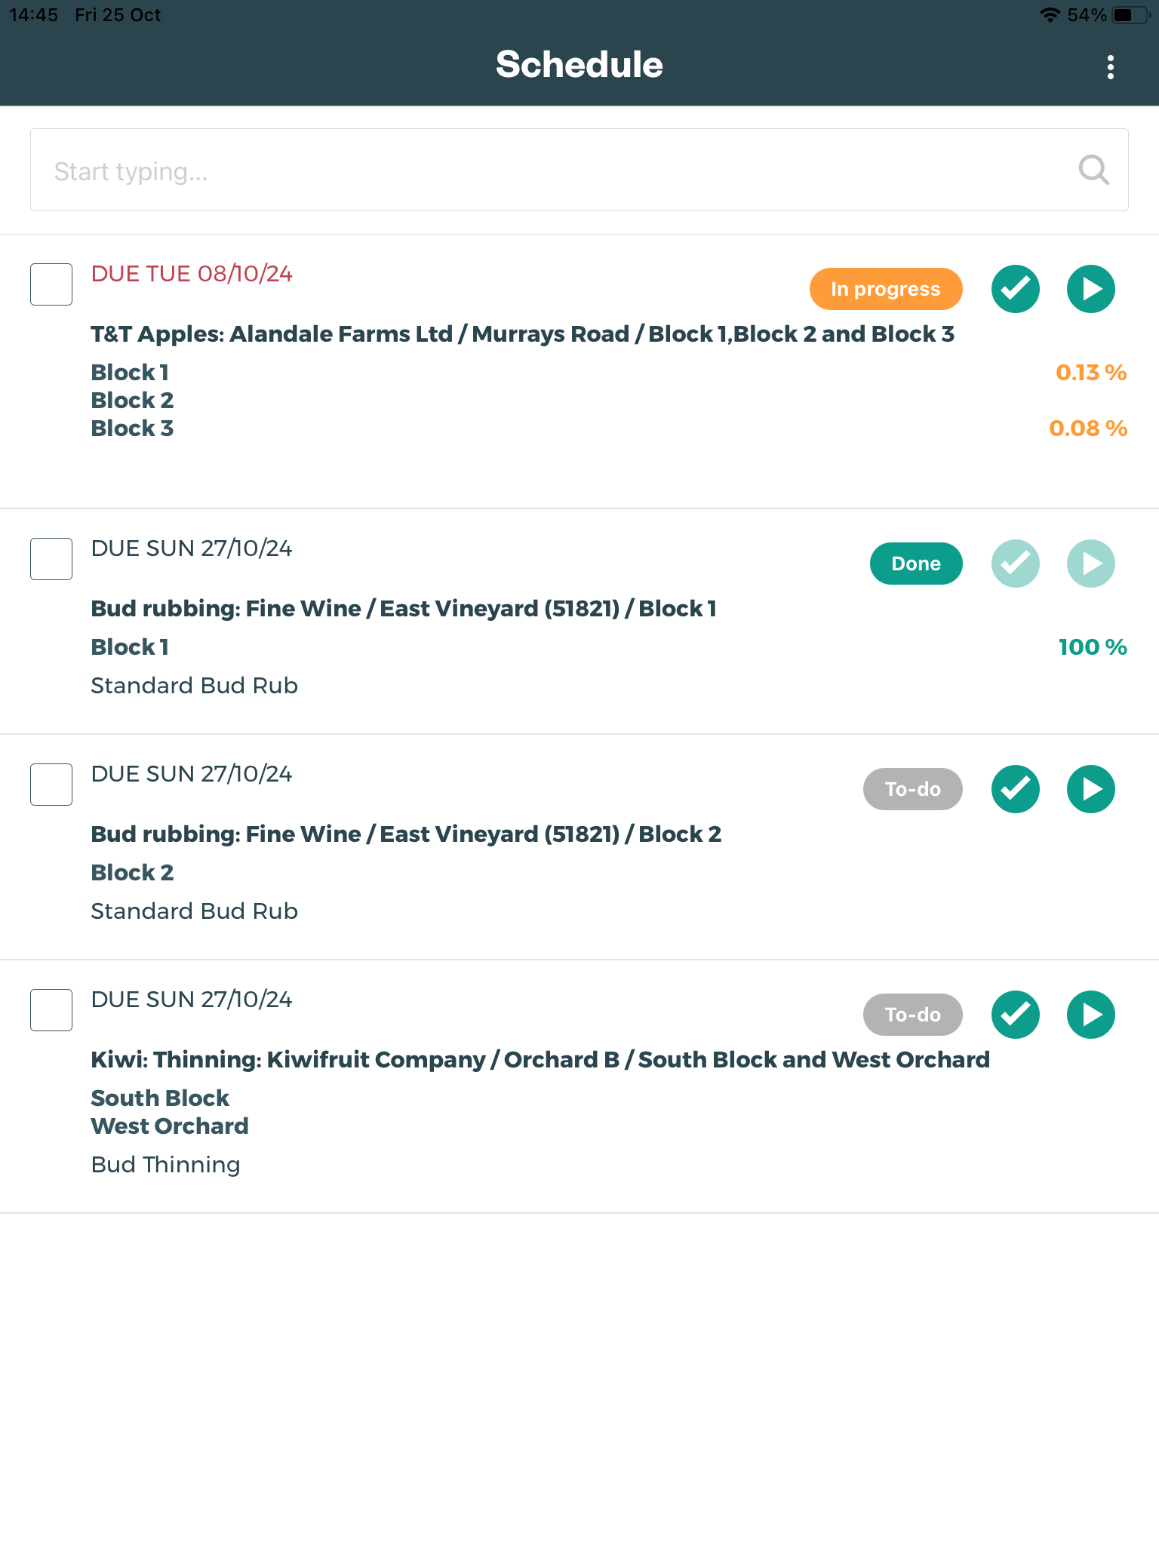Open the Kiwi Thinning Orchard B task title
1159x1545 pixels.
pos(540,1060)
